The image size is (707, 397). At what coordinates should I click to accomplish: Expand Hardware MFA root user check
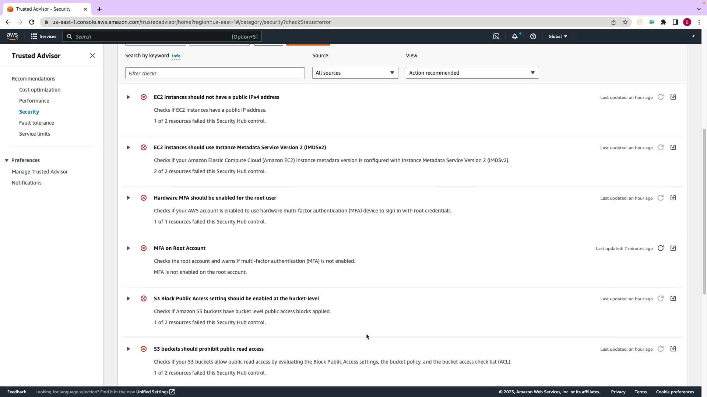pyautogui.click(x=128, y=198)
